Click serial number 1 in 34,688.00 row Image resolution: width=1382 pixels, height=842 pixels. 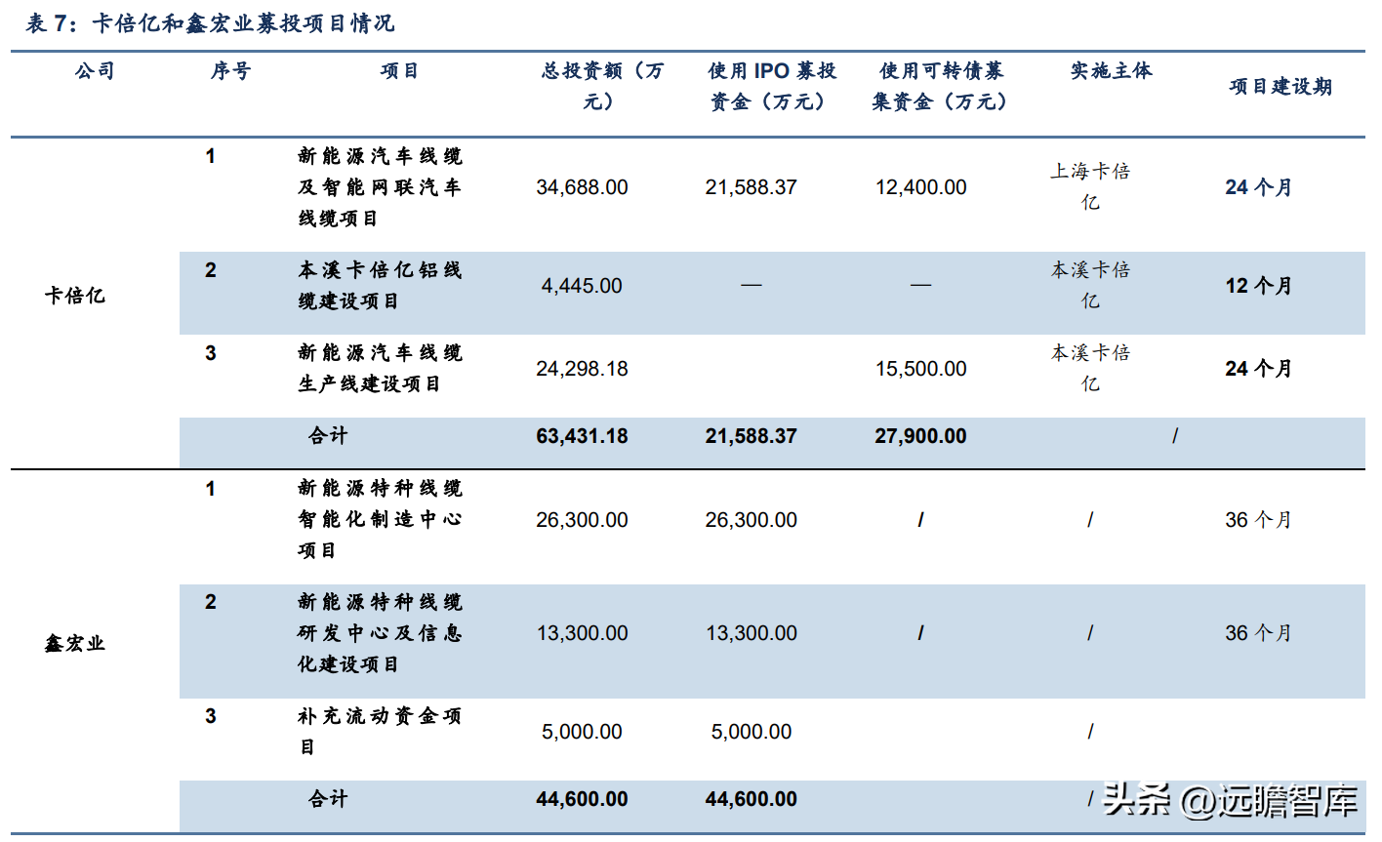point(210,156)
